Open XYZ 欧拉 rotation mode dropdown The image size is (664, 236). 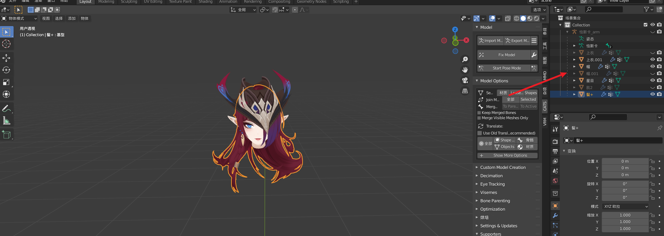pyautogui.click(x=625, y=206)
